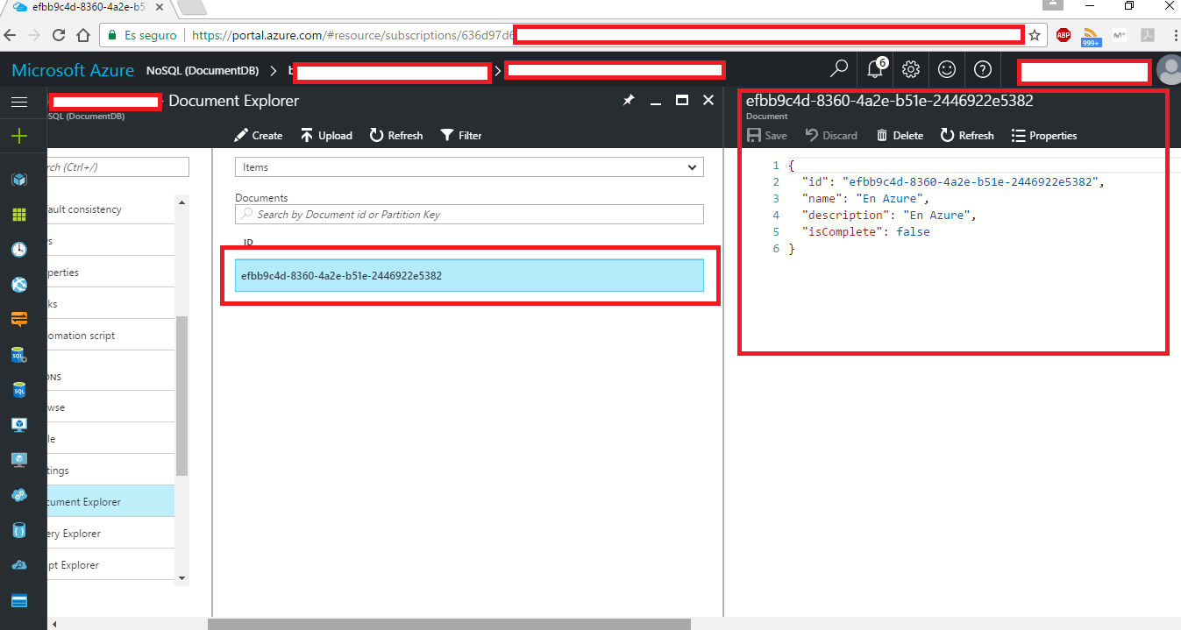This screenshot has width=1181, height=630.
Task: Refresh the Document Explorer list
Action: pos(396,135)
